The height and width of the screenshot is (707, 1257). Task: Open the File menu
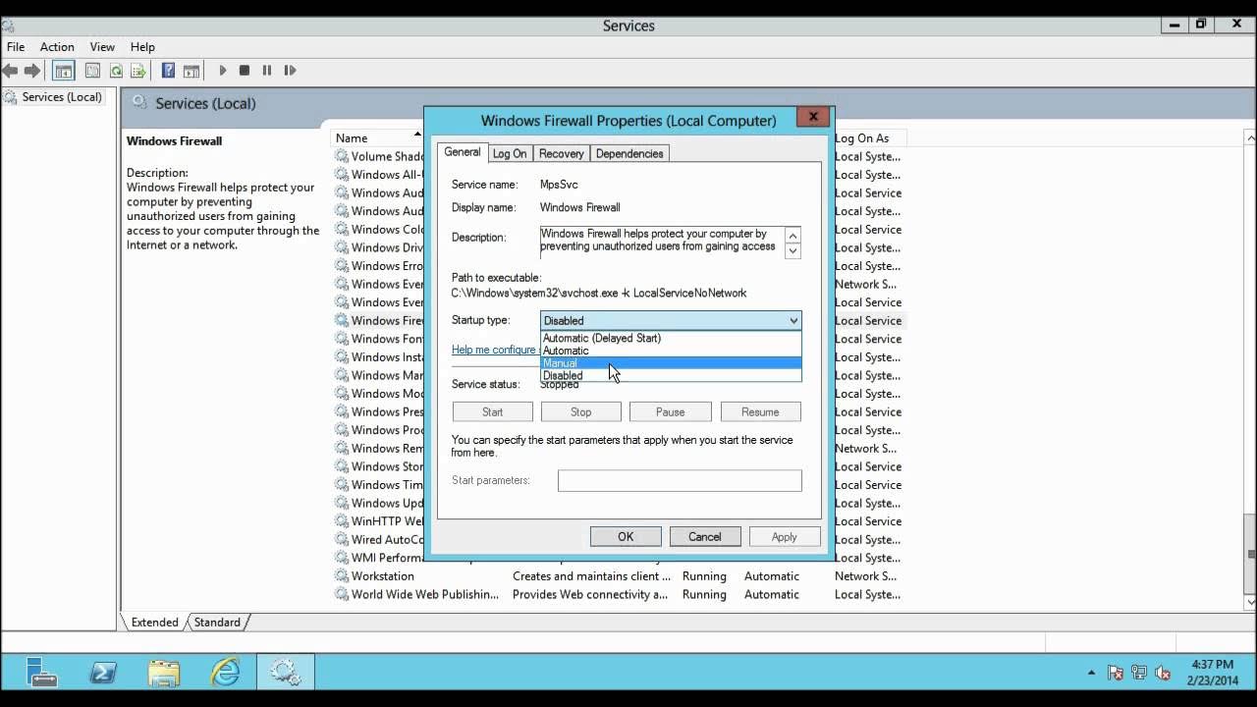[x=16, y=46]
